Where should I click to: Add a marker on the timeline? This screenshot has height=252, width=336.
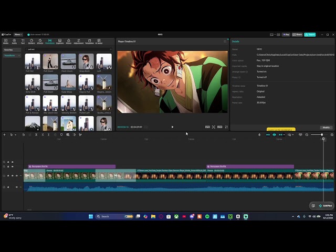click(x=61, y=134)
